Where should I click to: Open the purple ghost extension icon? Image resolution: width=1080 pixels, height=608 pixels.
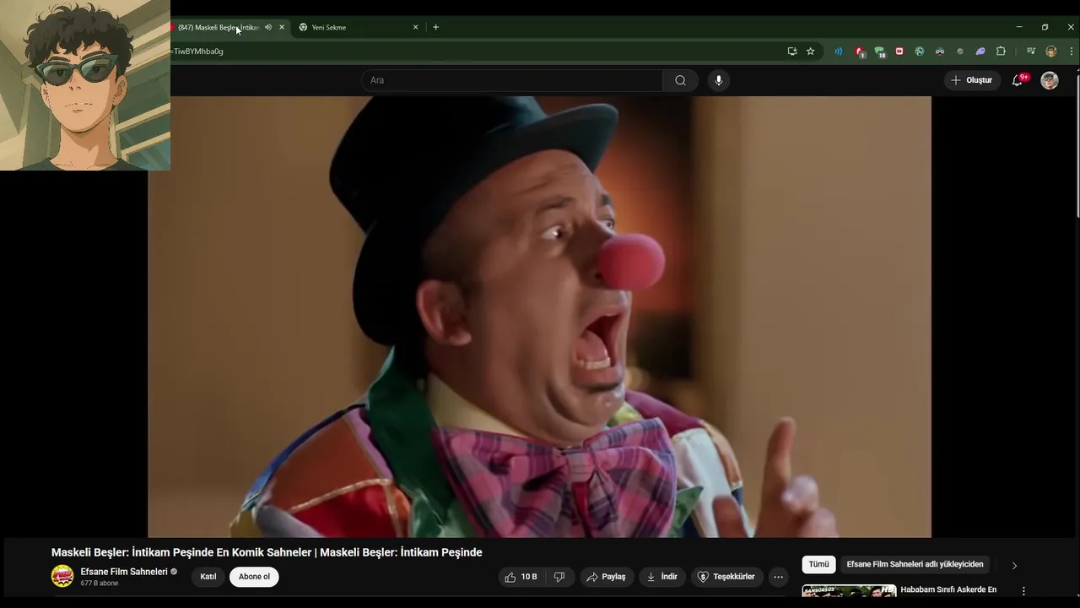pos(980,52)
